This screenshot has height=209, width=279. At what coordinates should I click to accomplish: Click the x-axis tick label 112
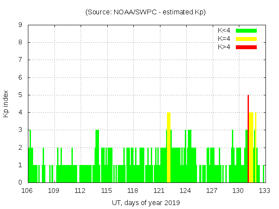[80, 191]
